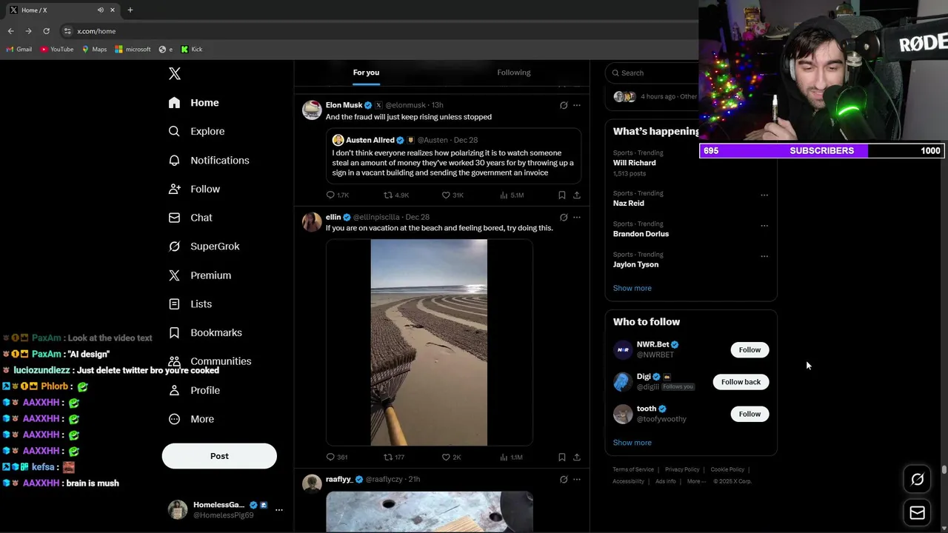Open quoted Austen Allred post
This screenshot has height=533, width=948.
coord(453,156)
